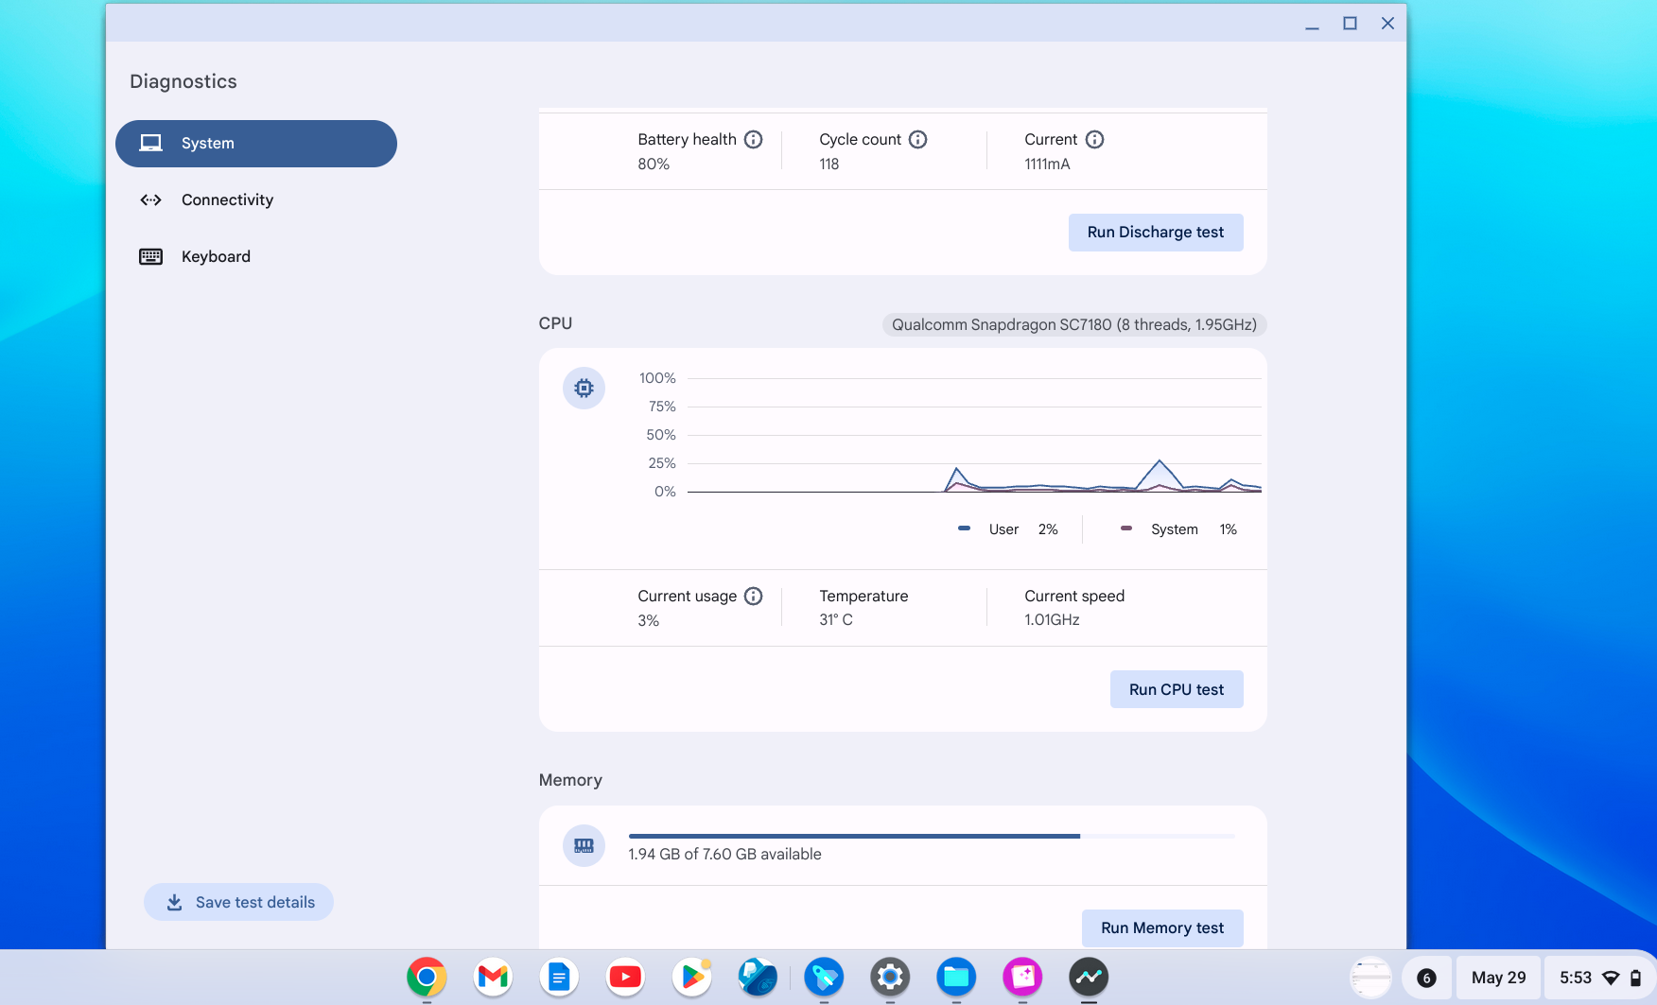
Task: Run the Discharge test
Action: pos(1155,233)
